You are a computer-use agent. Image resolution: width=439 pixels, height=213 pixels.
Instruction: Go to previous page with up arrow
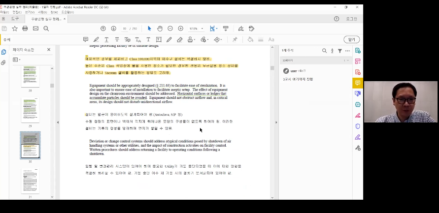pyautogui.click(x=103, y=29)
